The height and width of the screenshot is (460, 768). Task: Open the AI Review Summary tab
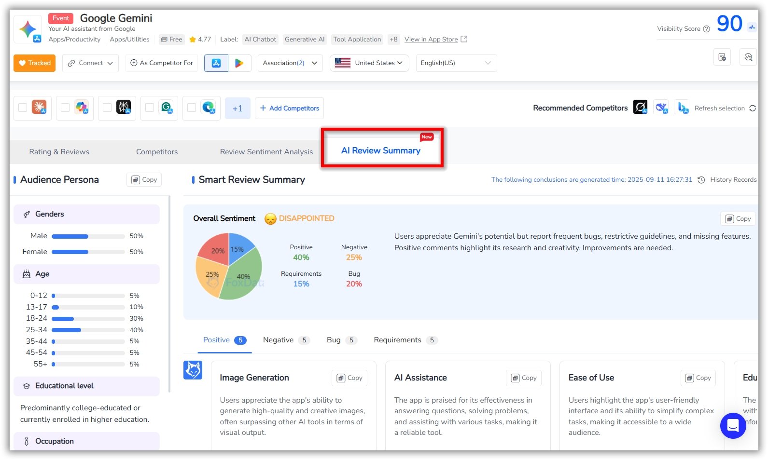[x=381, y=150]
